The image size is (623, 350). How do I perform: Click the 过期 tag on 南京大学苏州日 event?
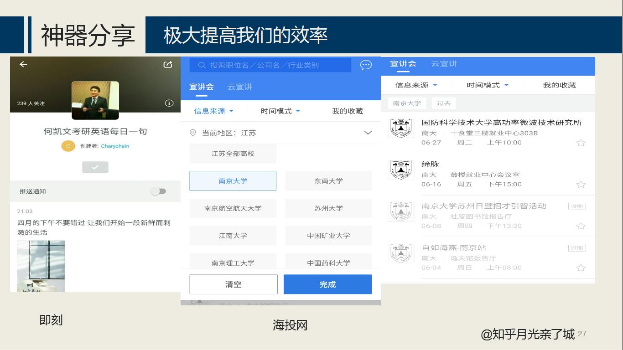[x=576, y=206]
